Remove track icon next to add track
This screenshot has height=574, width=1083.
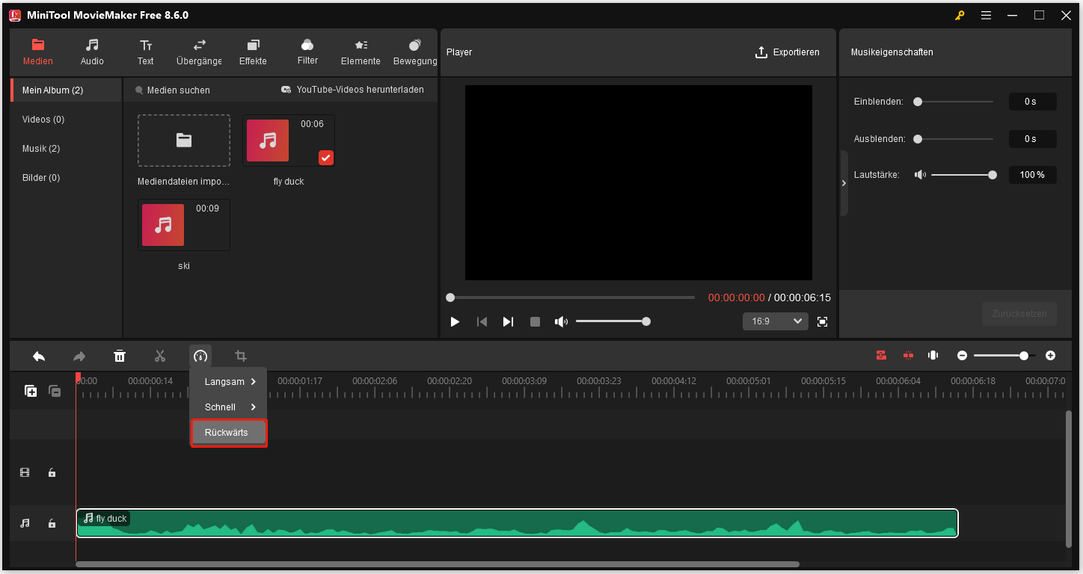55,391
